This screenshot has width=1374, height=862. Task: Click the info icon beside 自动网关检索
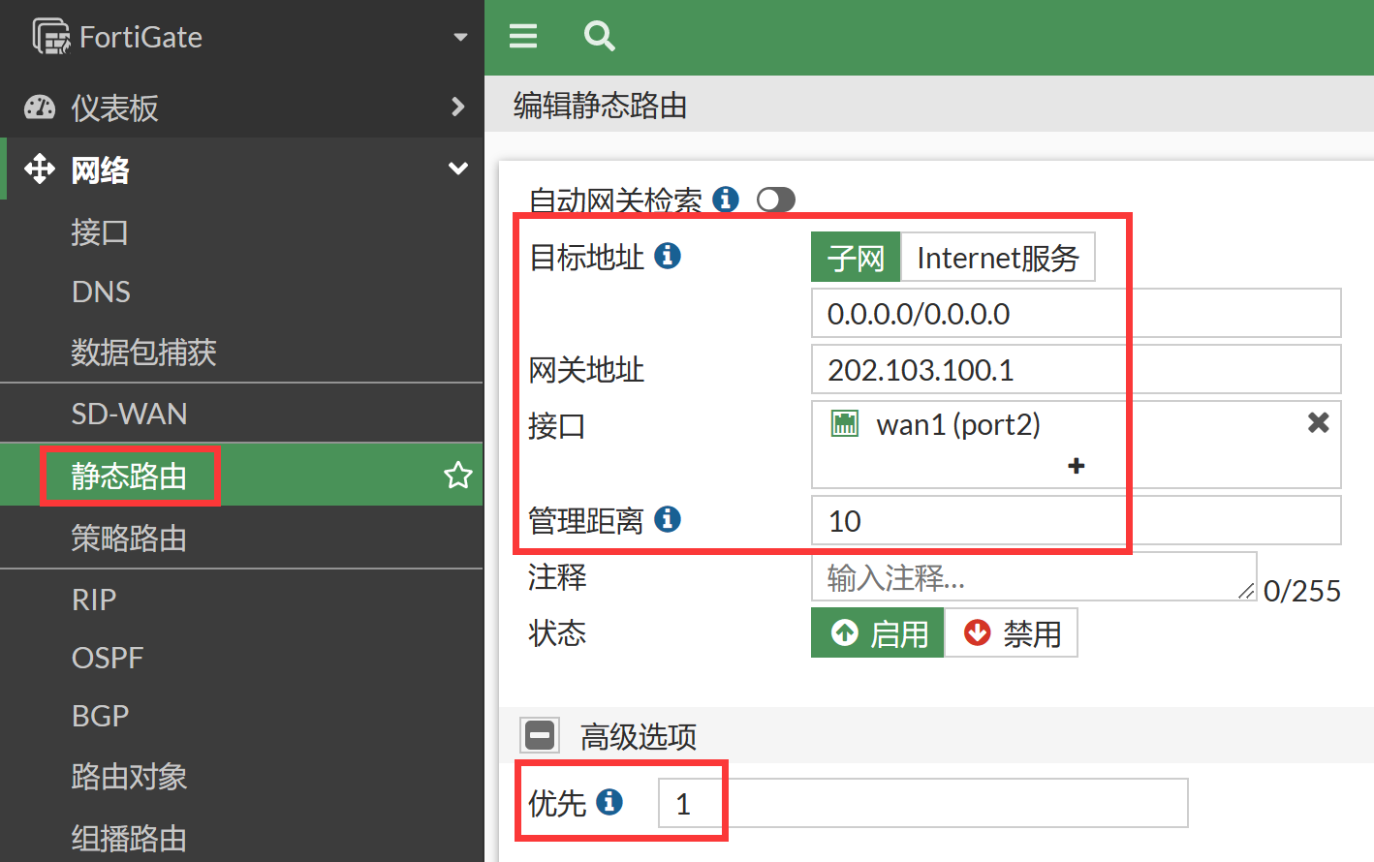click(x=726, y=200)
